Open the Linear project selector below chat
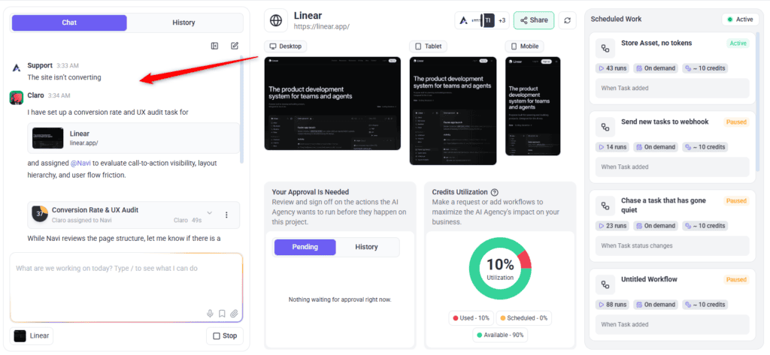This screenshot has height=355, width=770. tap(32, 336)
